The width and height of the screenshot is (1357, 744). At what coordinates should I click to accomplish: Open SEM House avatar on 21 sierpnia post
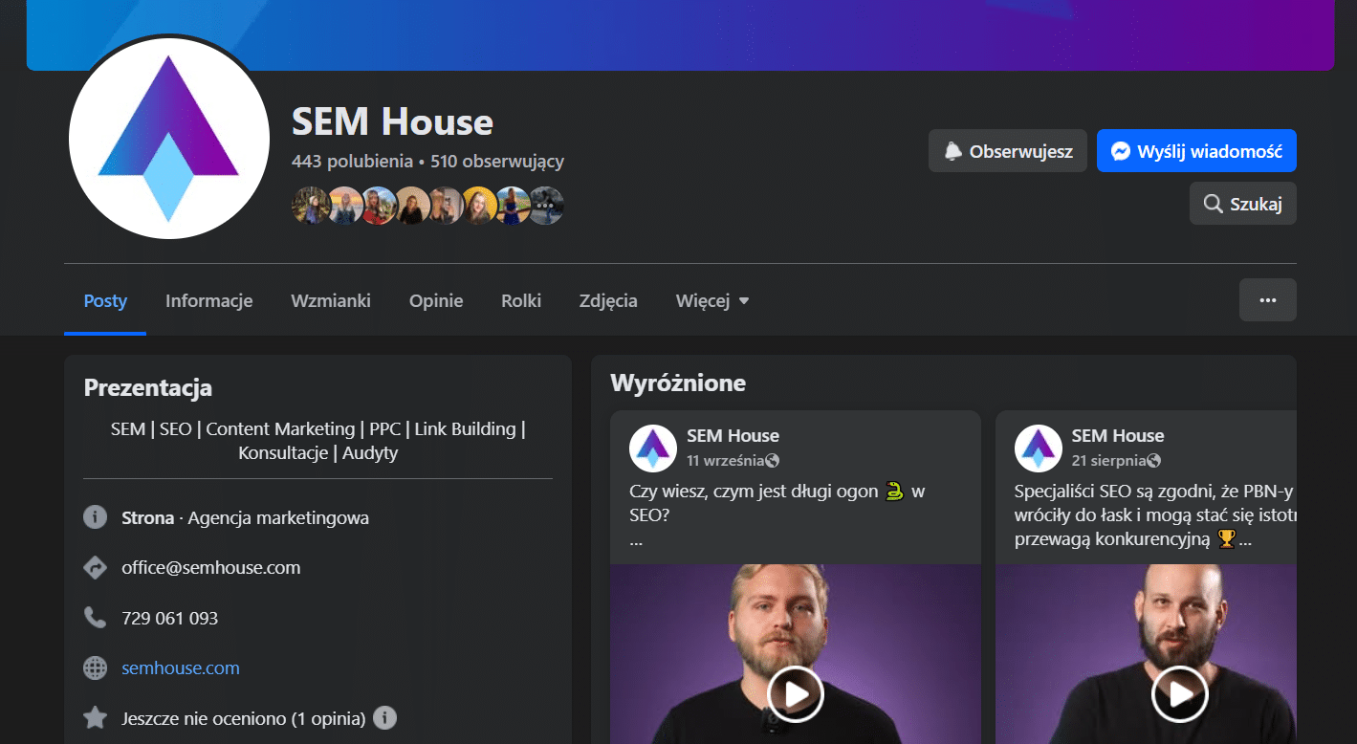coord(1038,448)
